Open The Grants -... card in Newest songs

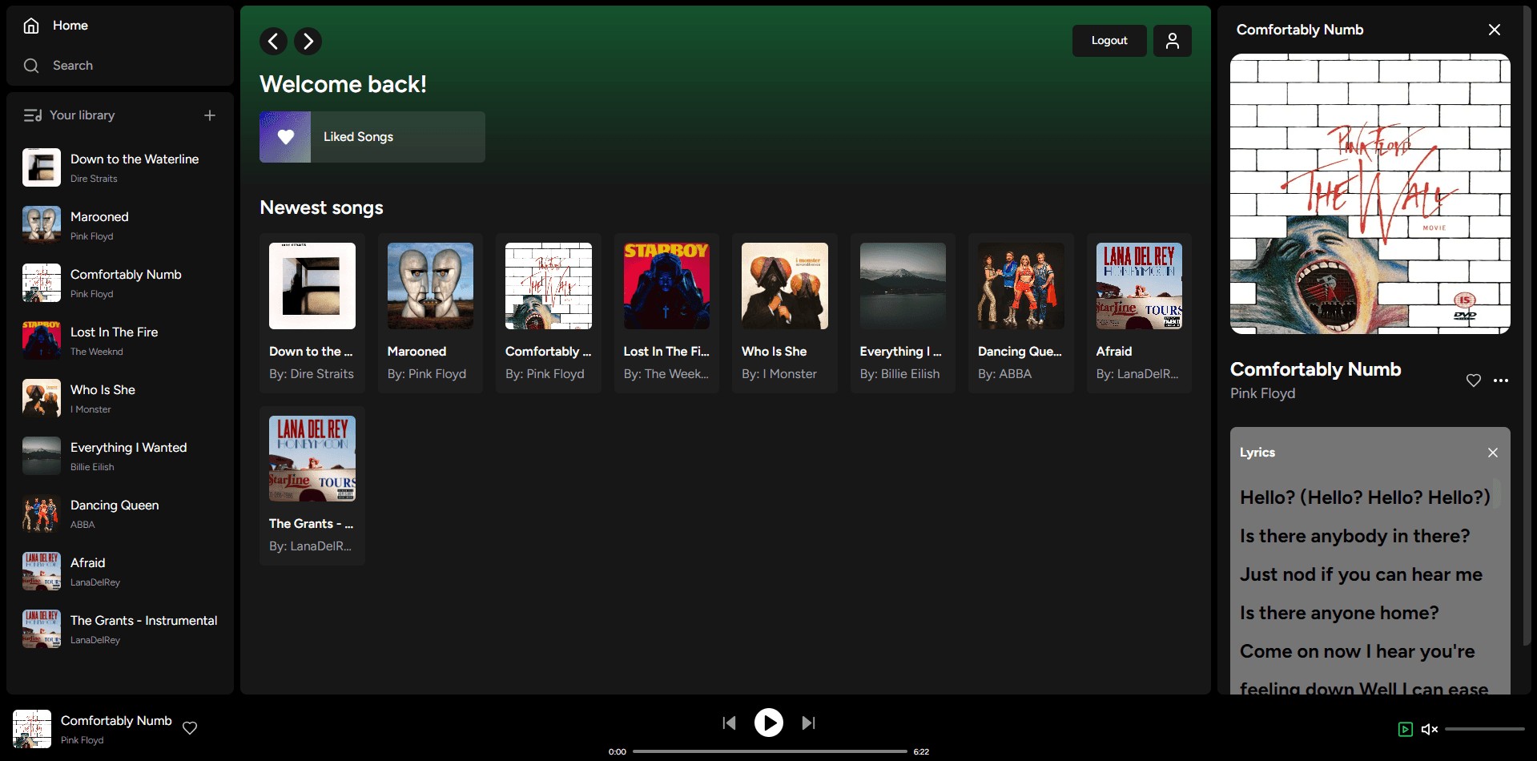312,485
